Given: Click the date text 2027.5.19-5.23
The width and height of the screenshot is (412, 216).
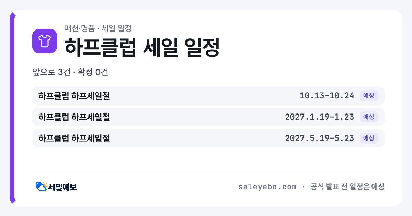Looking at the screenshot, I should coord(320,138).
